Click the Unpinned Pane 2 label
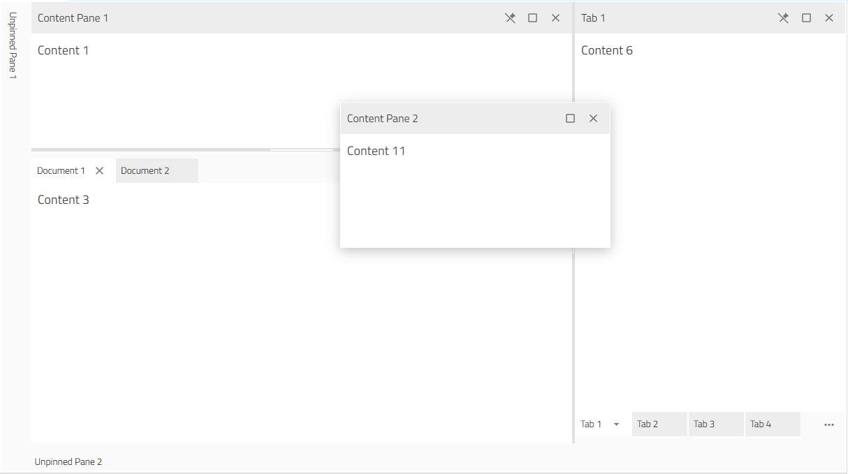 [x=68, y=461]
